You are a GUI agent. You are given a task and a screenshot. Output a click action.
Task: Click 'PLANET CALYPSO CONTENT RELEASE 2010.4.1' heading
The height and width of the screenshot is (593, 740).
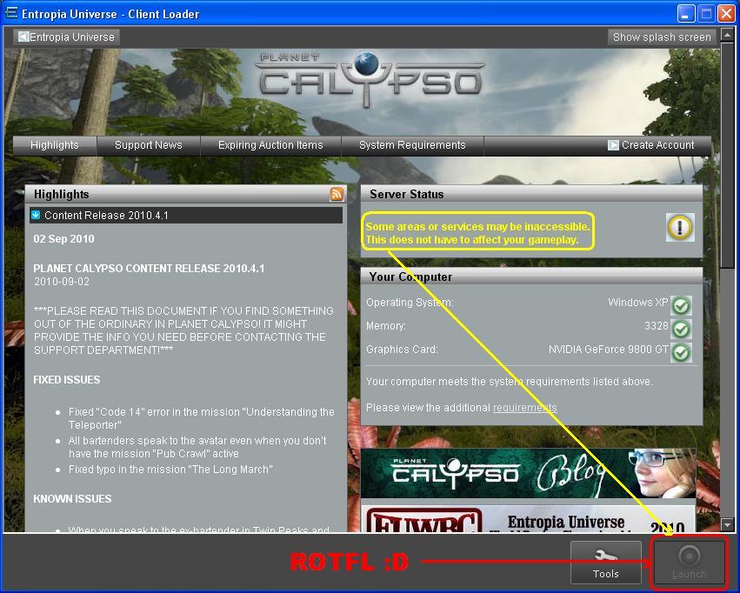coord(149,269)
